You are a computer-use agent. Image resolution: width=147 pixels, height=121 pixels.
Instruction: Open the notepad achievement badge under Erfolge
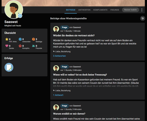9,67
